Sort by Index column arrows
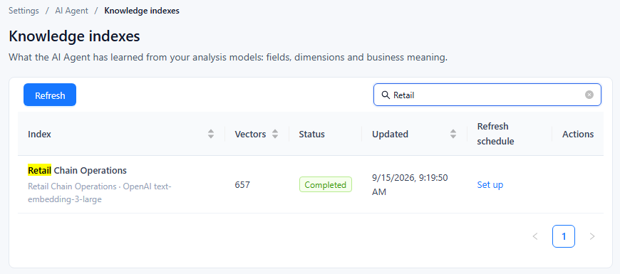Screen dimensions: 620x274 pyautogui.click(x=211, y=134)
